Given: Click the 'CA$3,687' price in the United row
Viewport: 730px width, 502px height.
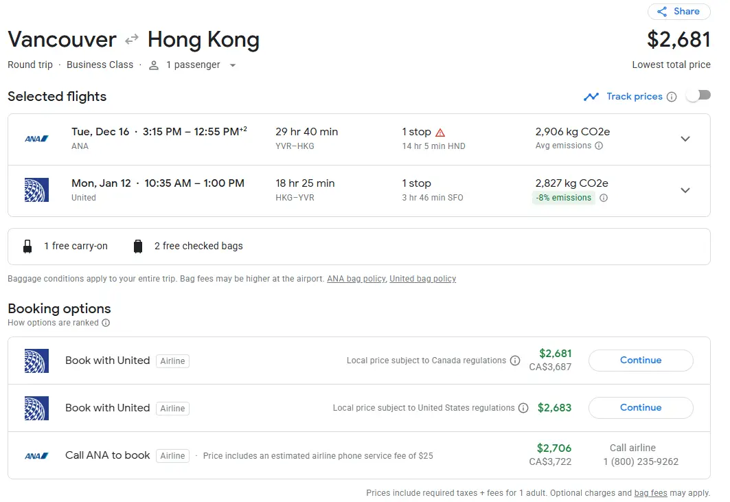Looking at the screenshot, I should click(x=550, y=367).
